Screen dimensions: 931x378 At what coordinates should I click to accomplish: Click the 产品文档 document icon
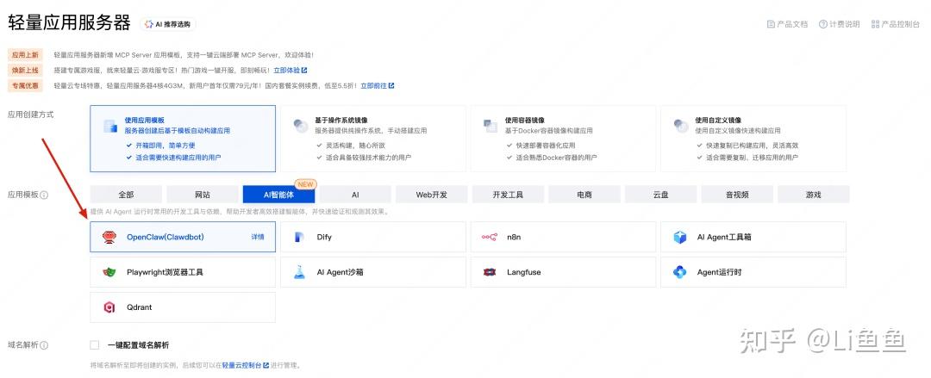click(x=771, y=24)
